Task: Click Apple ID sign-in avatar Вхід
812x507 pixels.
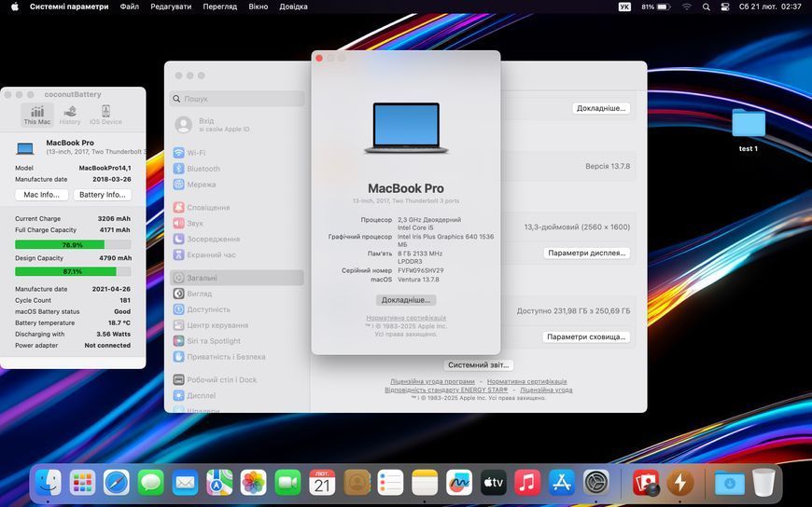Action: [183, 125]
